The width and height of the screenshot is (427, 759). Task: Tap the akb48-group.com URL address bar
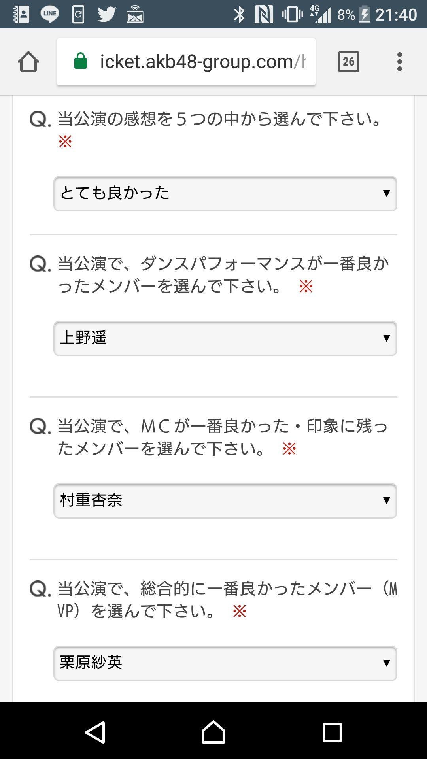[202, 62]
